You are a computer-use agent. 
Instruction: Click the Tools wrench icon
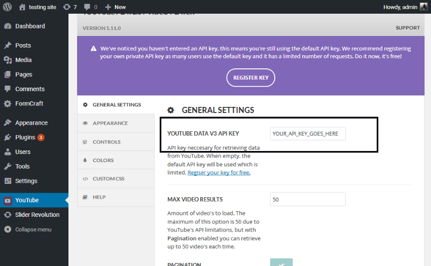point(8,166)
